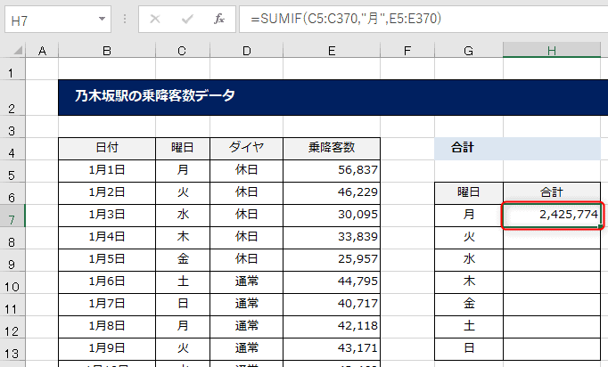Select 通常 cell in the 1月7日 row
This screenshot has width=608, height=367.
(x=246, y=305)
